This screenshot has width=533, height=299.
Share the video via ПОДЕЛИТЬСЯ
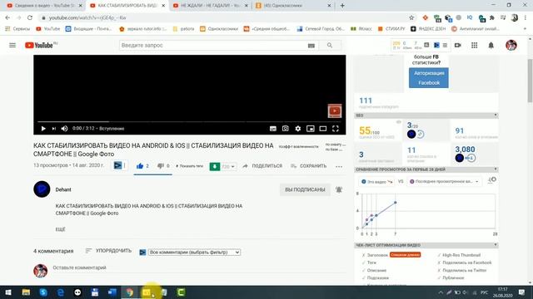(x=262, y=166)
